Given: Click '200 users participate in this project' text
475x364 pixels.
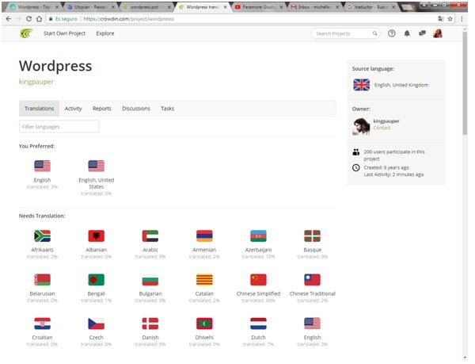Looking at the screenshot, I should click(x=393, y=155).
